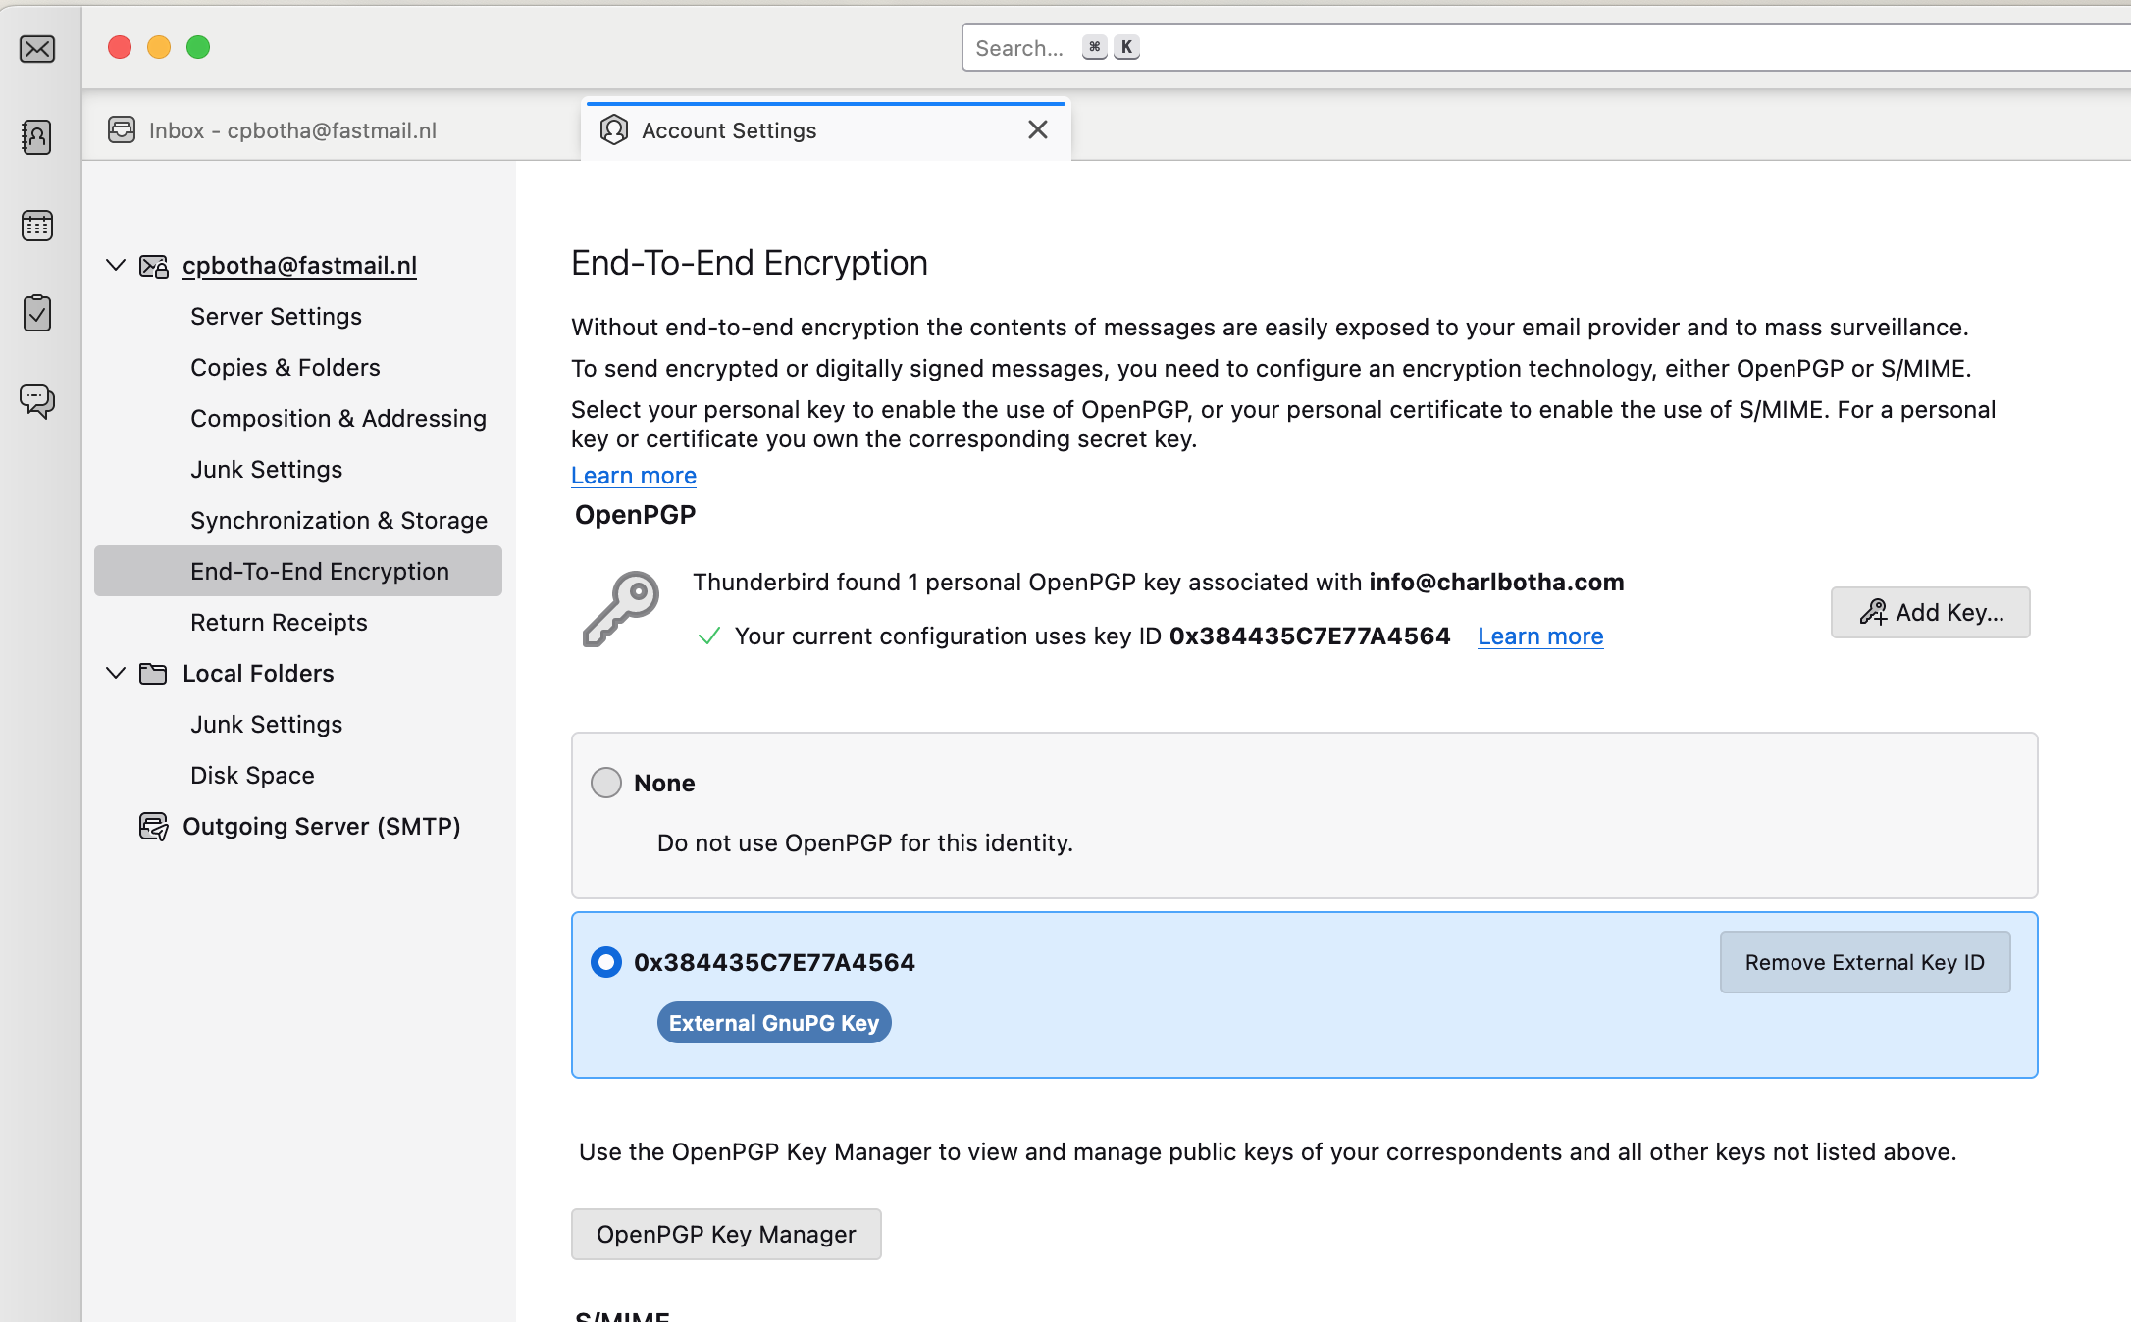This screenshot has height=1322, width=2131.
Task: Open Junk Settings under Local Folders
Action: pos(266,725)
